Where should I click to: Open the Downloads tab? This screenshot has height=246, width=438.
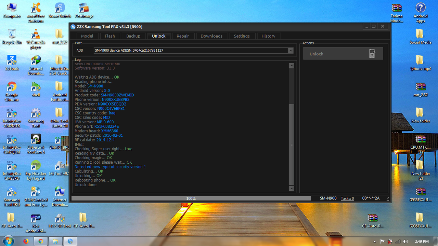coord(211,36)
